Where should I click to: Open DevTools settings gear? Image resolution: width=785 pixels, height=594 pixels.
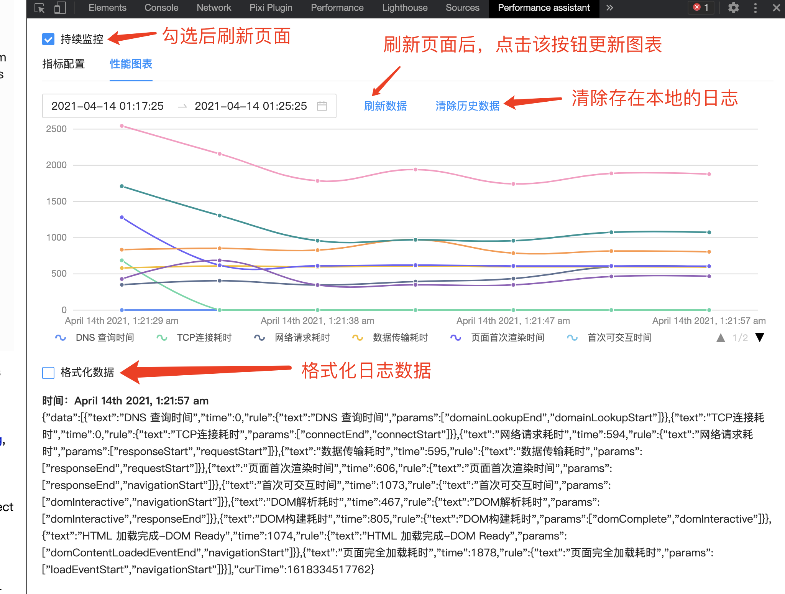[x=733, y=8]
